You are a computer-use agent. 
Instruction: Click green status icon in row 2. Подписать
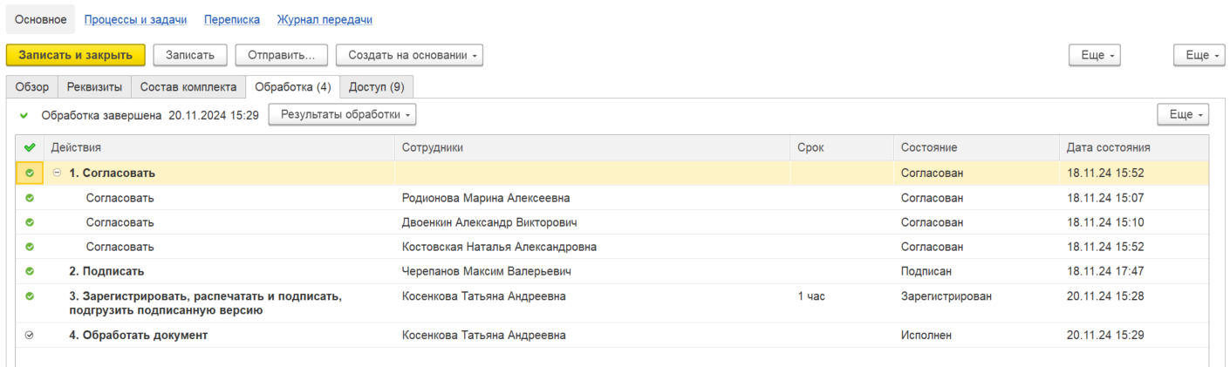30,271
